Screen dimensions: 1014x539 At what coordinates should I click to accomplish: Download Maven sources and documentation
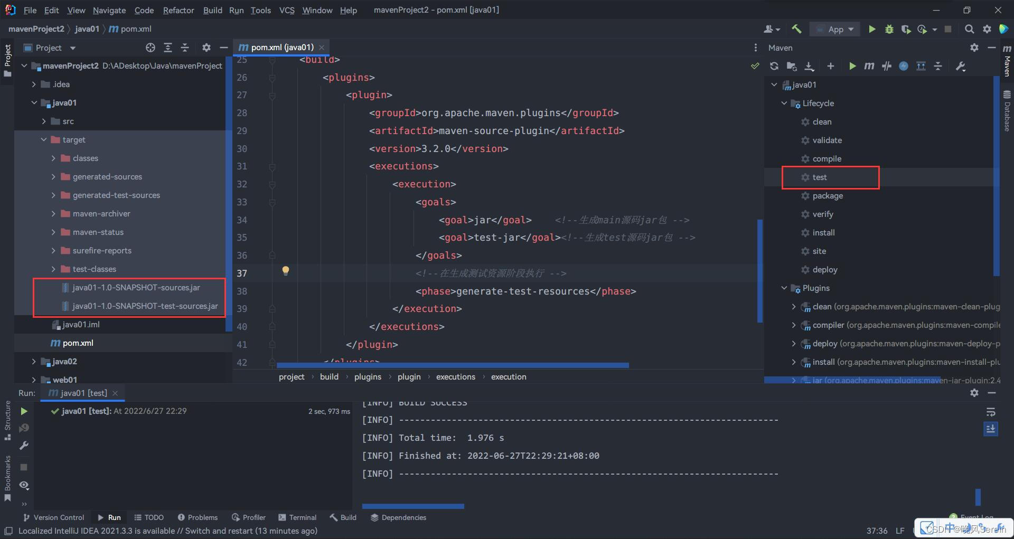point(809,66)
